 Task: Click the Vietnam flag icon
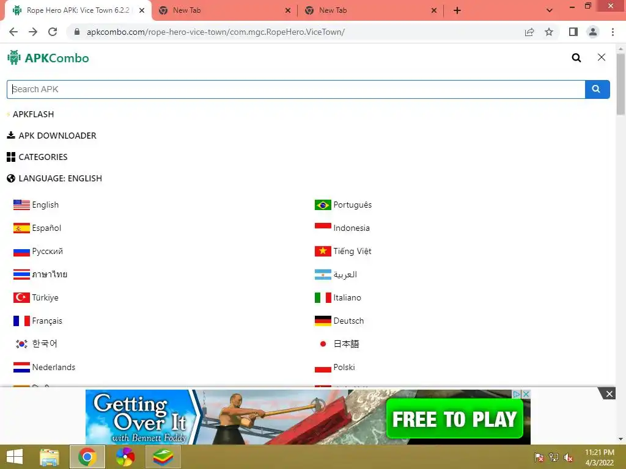[323, 251]
